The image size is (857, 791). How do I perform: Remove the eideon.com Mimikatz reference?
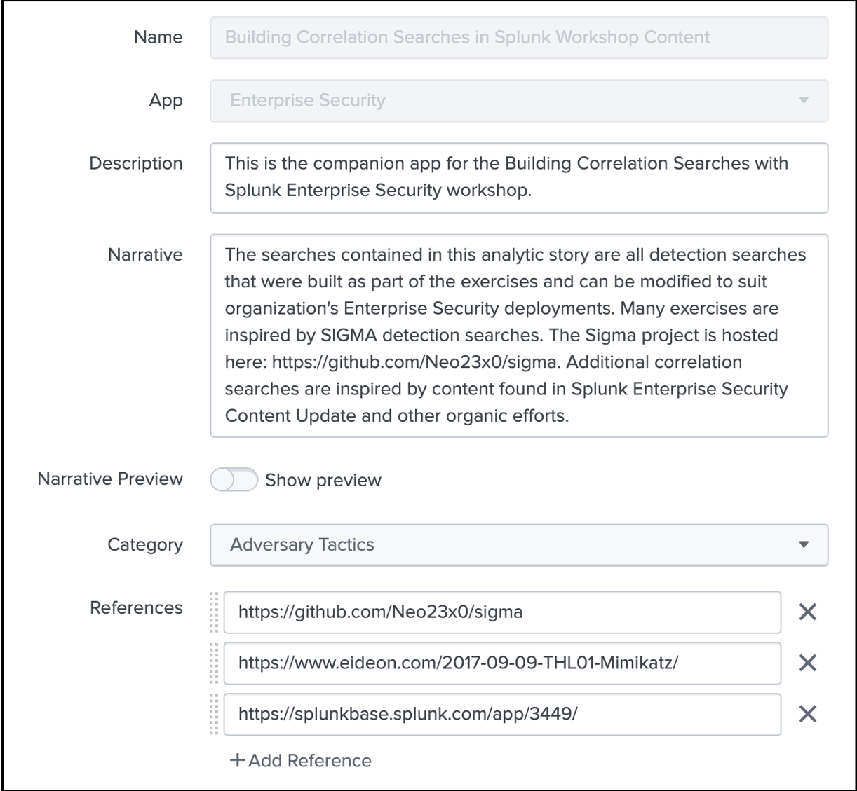[x=808, y=663]
